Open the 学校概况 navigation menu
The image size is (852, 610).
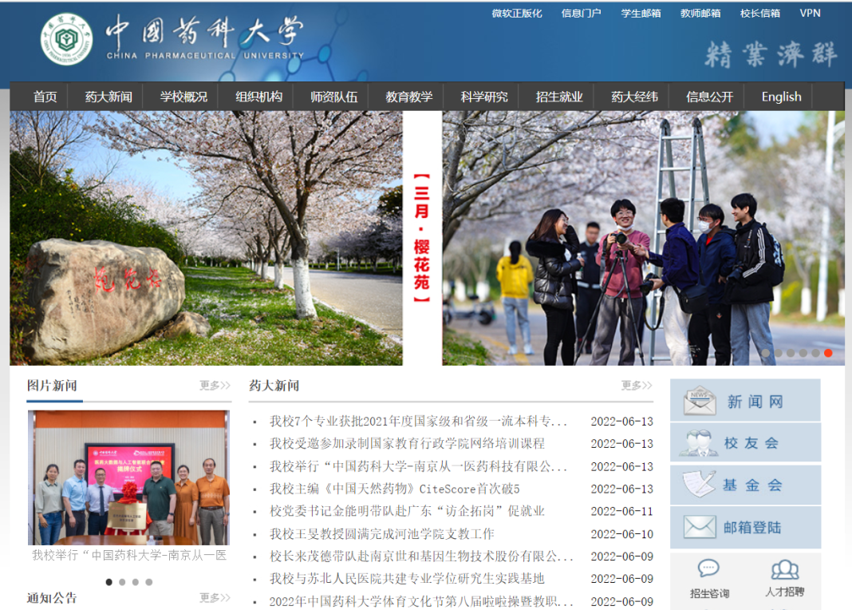pyautogui.click(x=183, y=97)
